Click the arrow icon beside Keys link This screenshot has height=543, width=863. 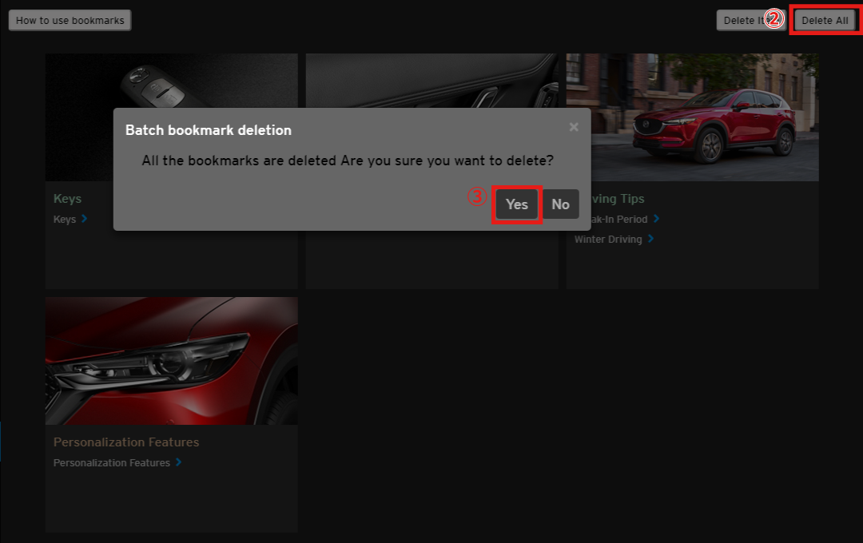85,219
